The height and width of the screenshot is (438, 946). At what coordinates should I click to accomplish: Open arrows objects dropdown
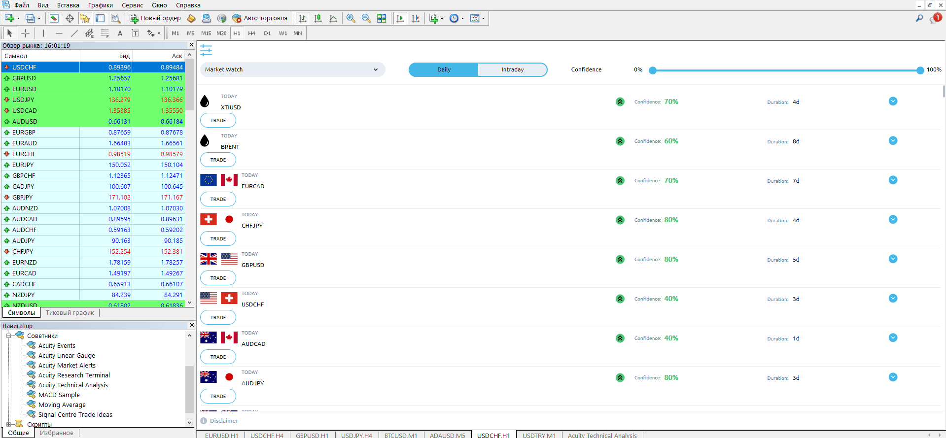tap(153, 33)
